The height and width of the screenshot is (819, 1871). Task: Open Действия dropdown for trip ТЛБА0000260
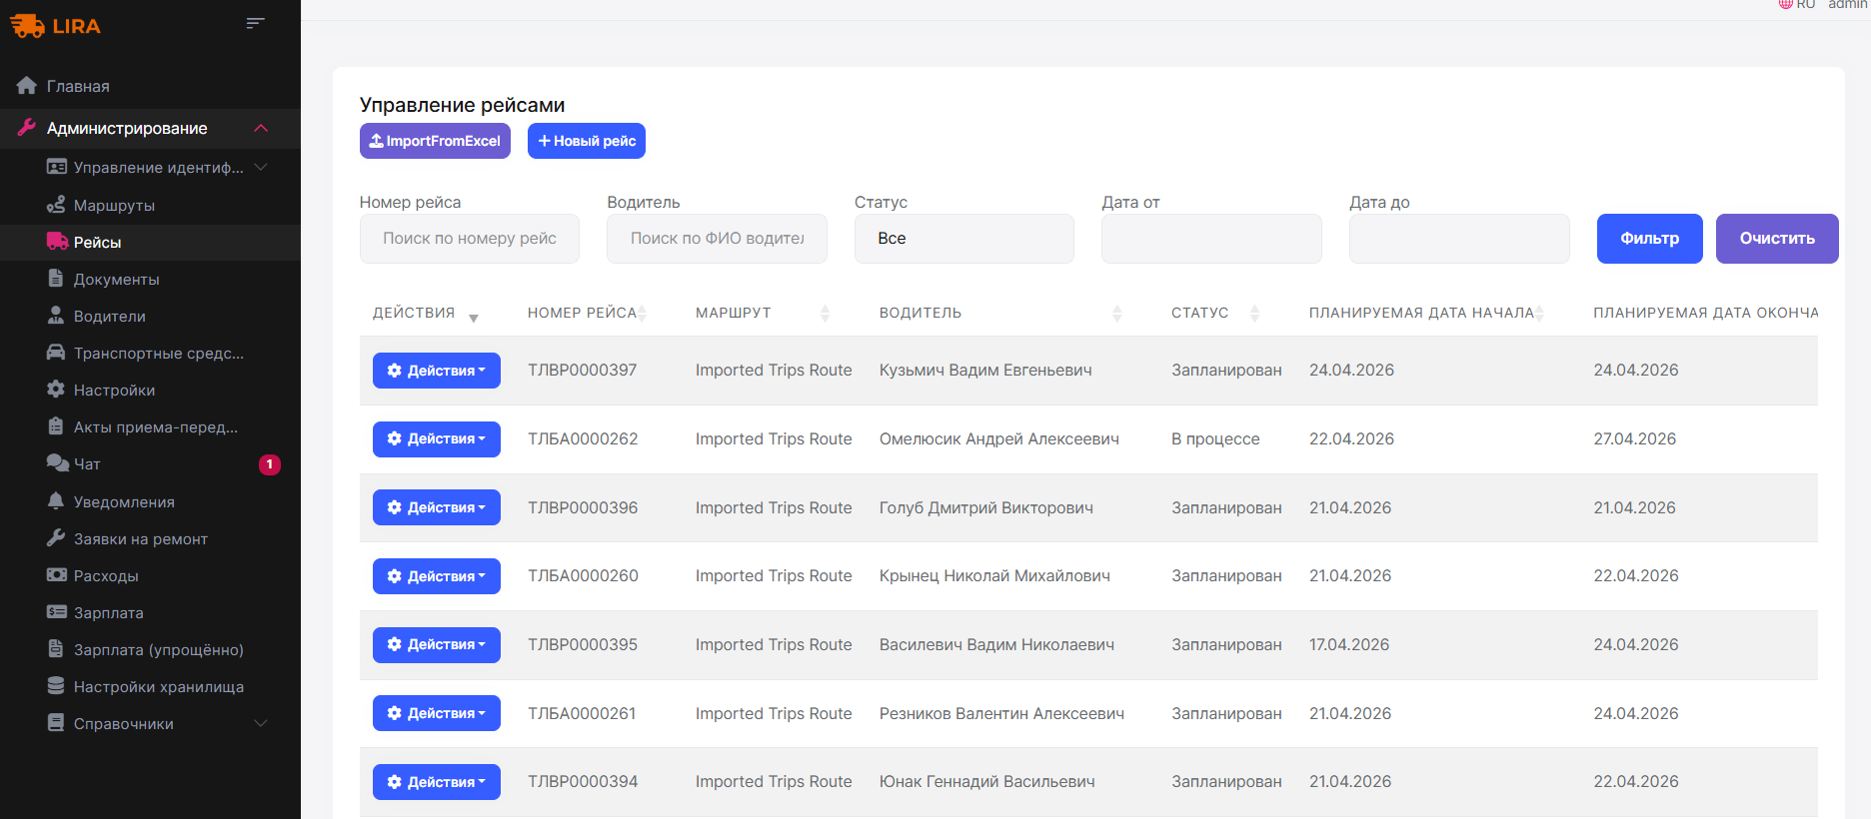[437, 576]
